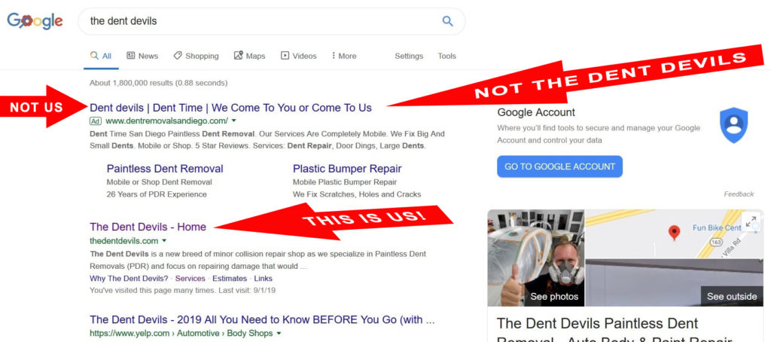Click inside the search box with 'the dent devils'
The height and width of the screenshot is (342, 771).
(x=271, y=21)
